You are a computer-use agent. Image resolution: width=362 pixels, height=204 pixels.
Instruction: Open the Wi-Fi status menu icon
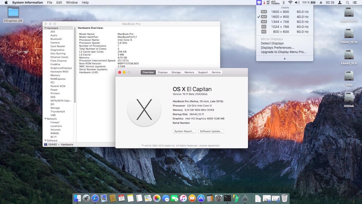(x=290, y=2)
